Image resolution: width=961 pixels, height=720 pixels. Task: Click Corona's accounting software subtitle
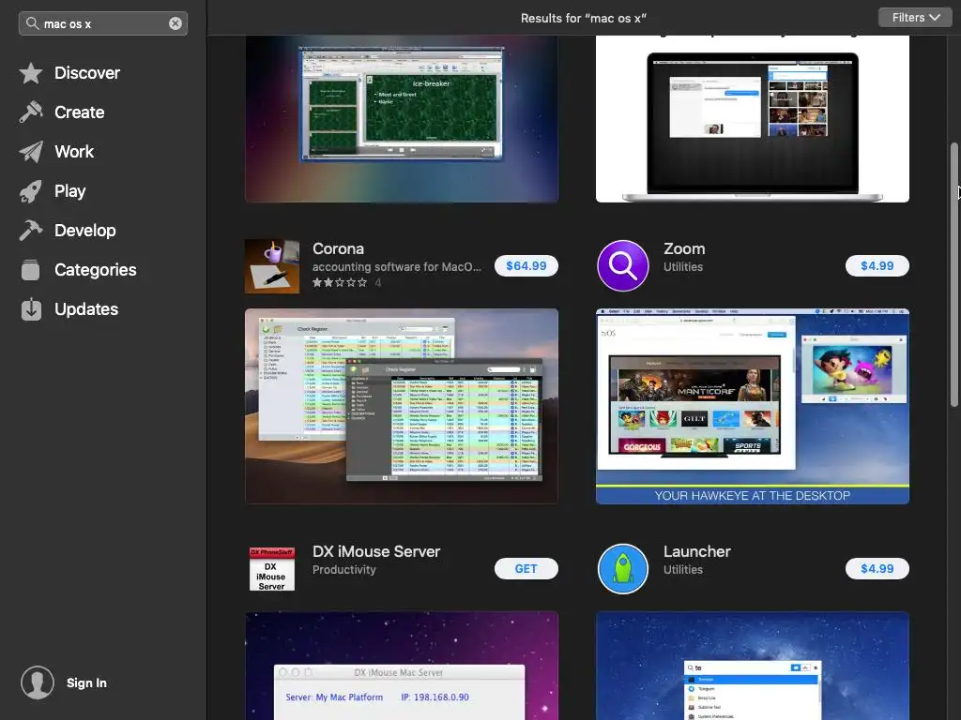(x=397, y=267)
